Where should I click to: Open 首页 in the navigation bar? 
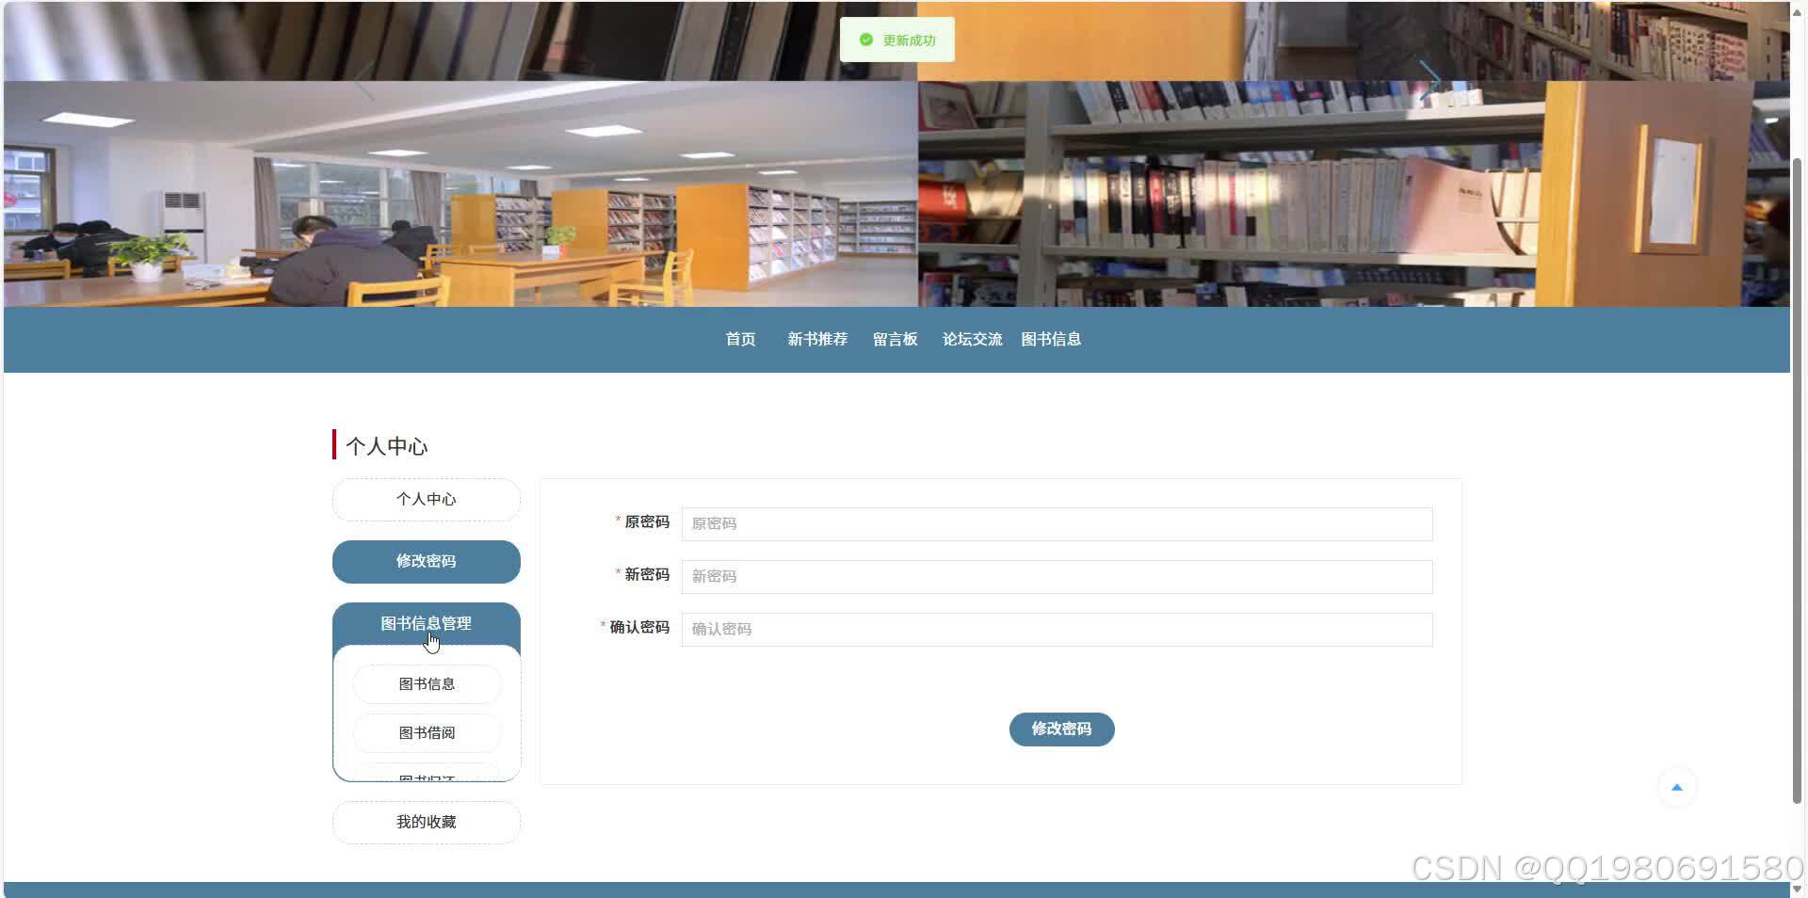point(740,339)
